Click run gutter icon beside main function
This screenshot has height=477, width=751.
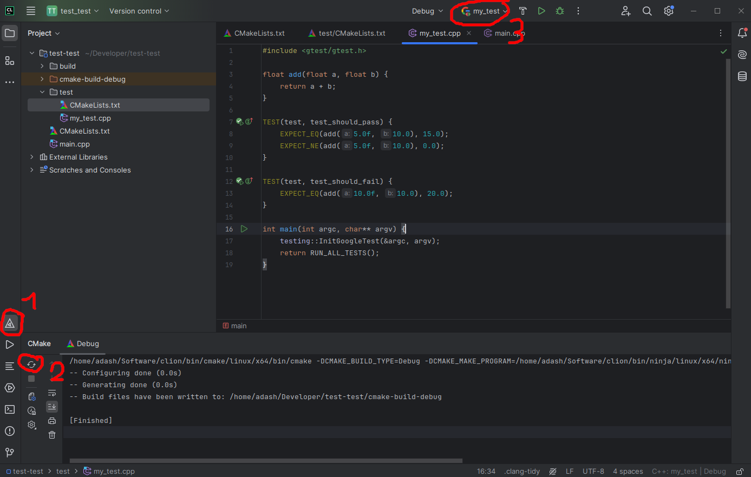coord(244,229)
